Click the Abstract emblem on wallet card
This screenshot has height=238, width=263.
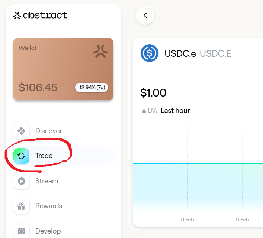(100, 51)
